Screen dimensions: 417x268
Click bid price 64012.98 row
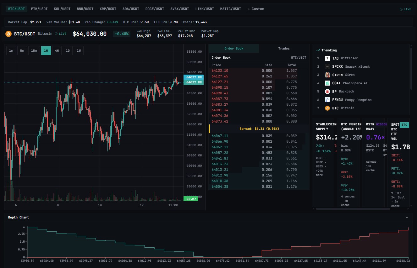pos(259,175)
